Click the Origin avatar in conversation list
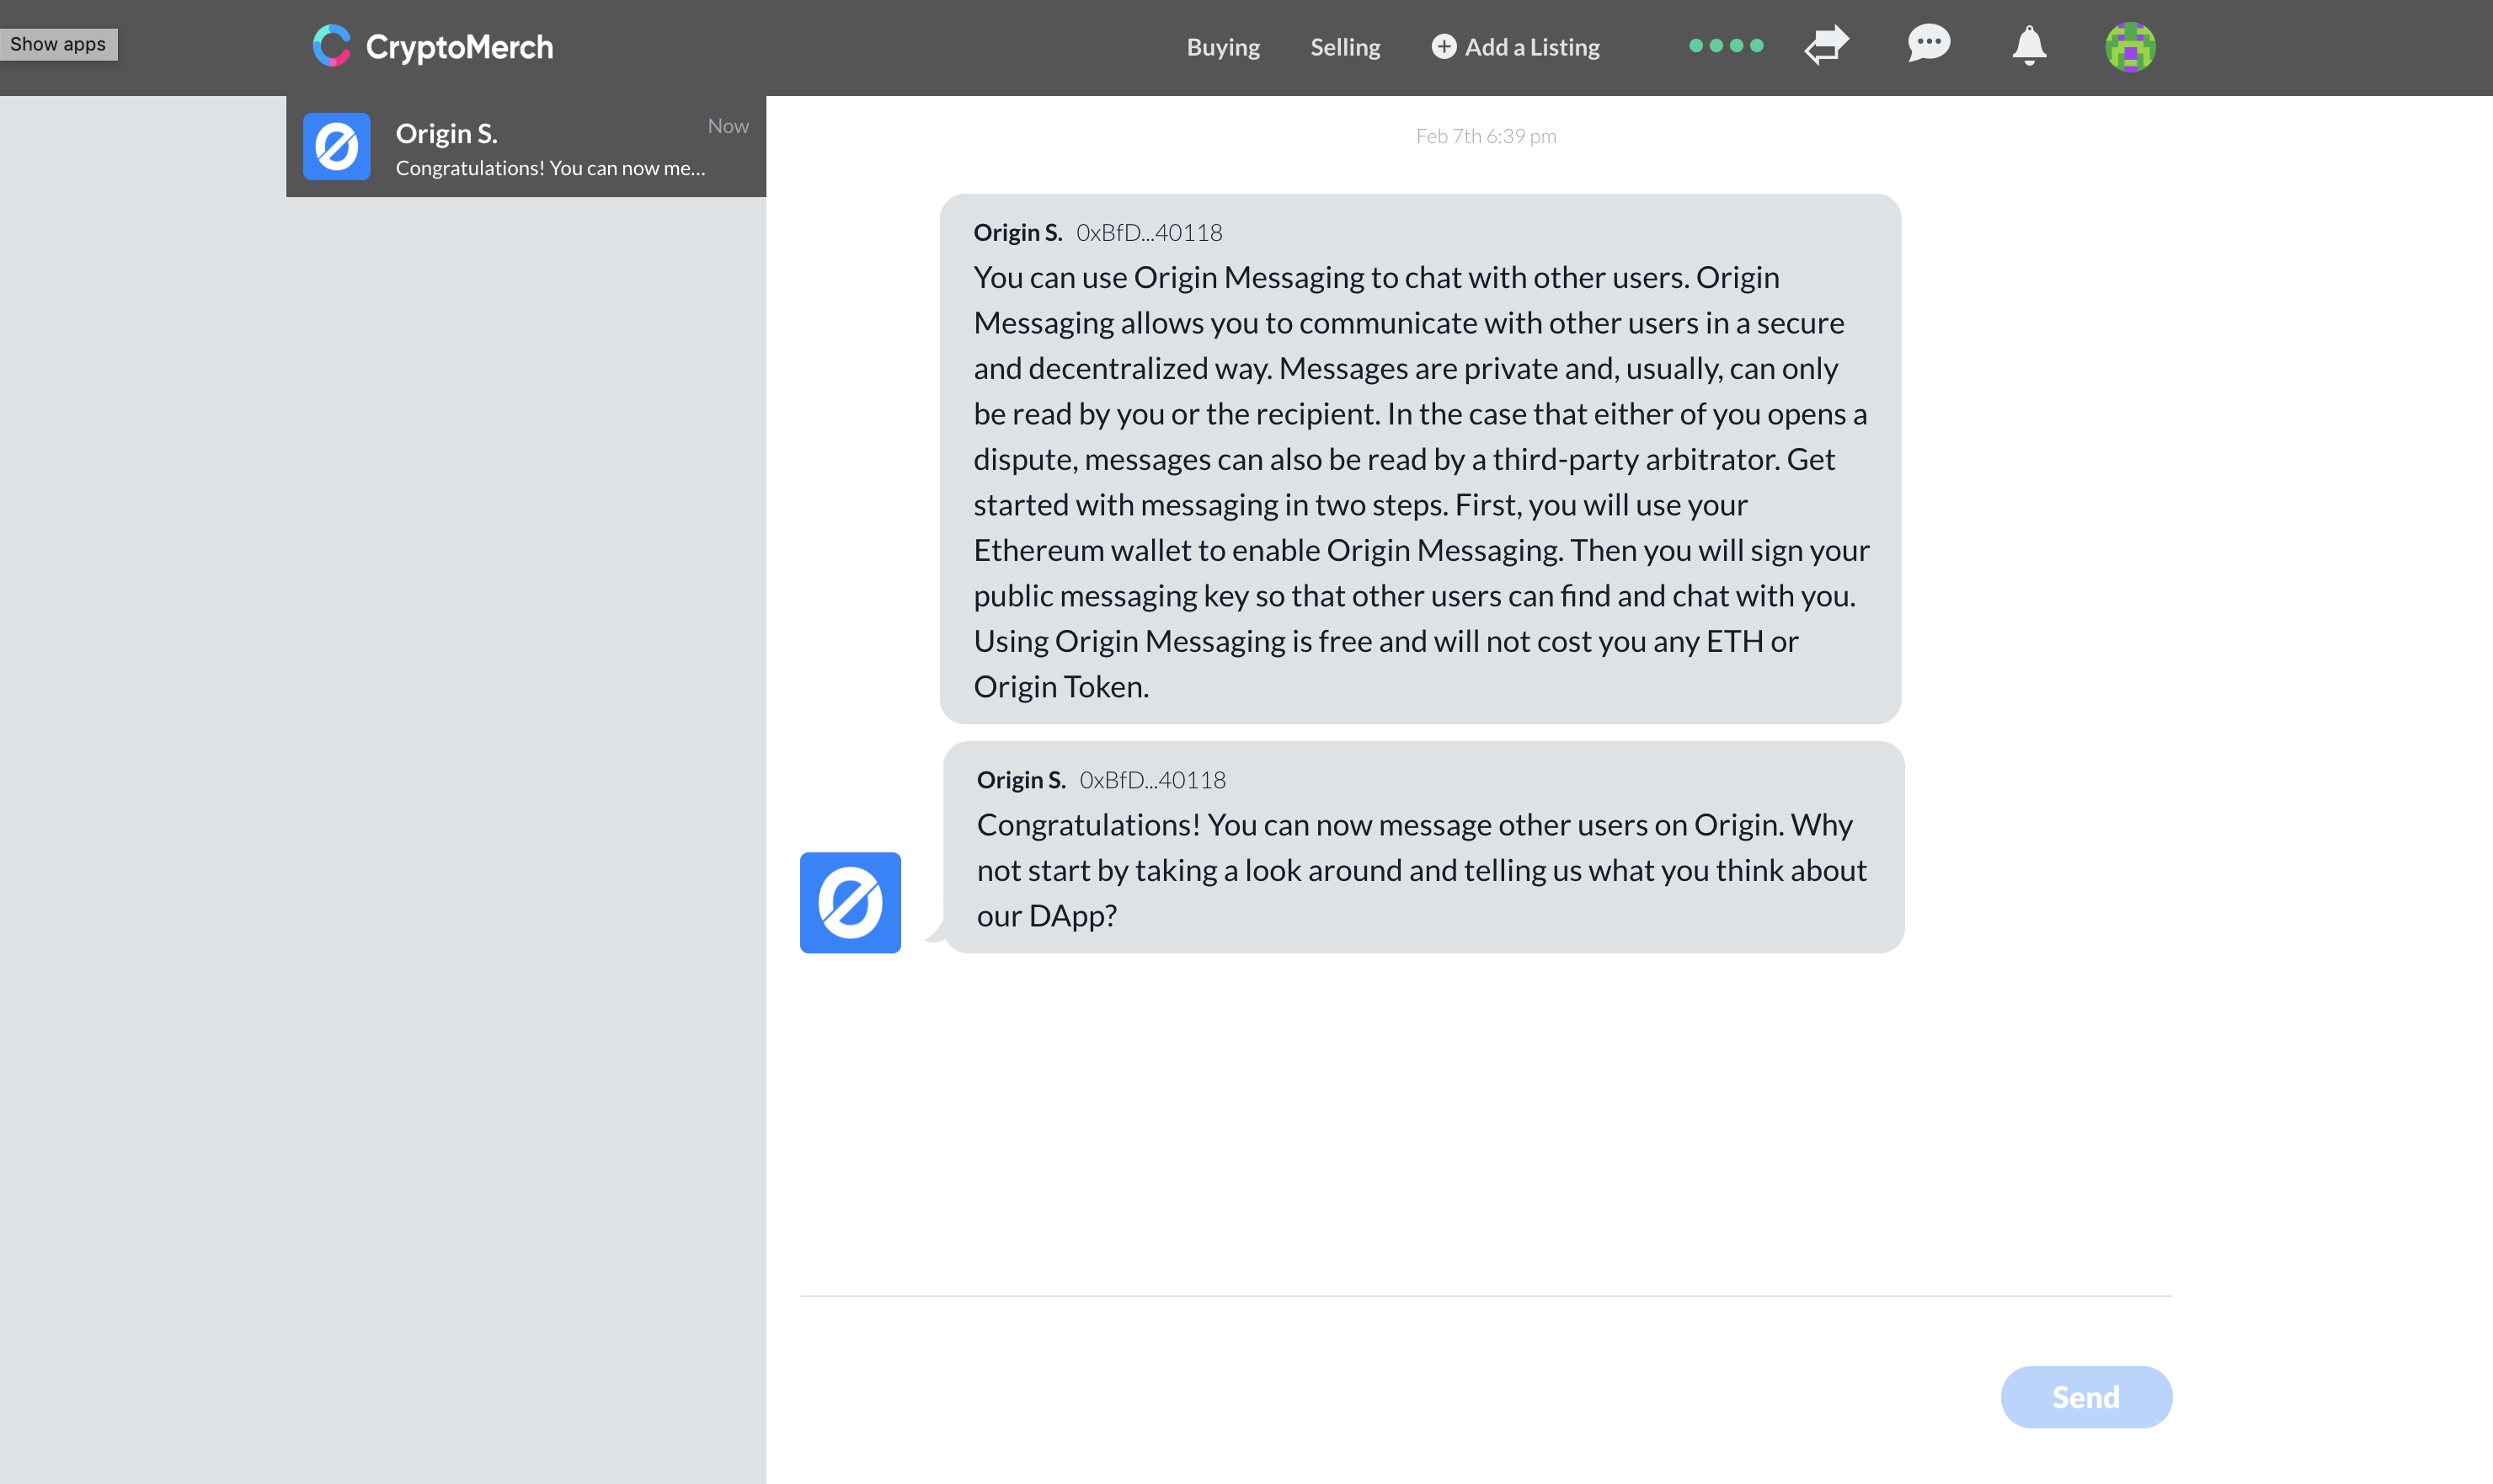 tap(337, 147)
